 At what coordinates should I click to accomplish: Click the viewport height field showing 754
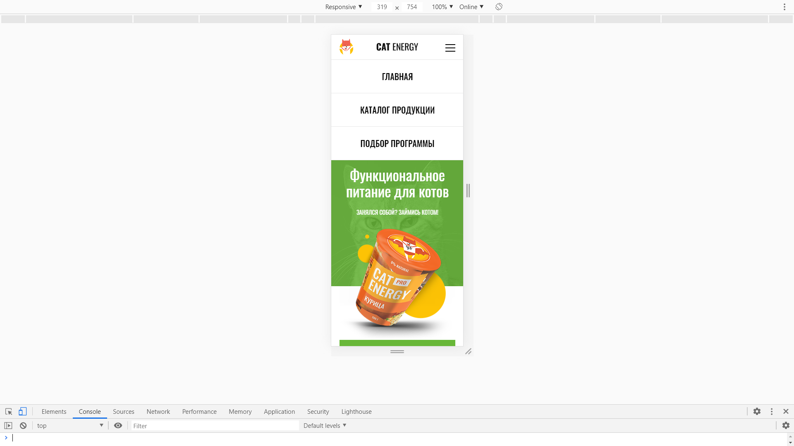[x=412, y=7]
